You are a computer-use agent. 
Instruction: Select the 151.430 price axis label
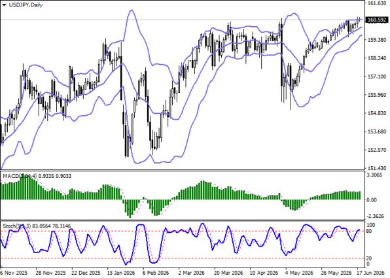(x=377, y=168)
